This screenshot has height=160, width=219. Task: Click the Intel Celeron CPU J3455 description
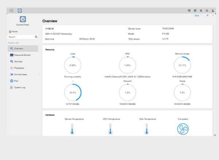coord(127,77)
